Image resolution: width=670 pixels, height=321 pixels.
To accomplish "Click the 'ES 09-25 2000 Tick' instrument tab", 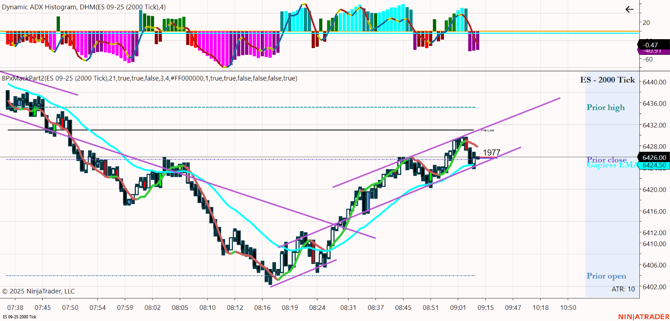I will click(20, 317).
